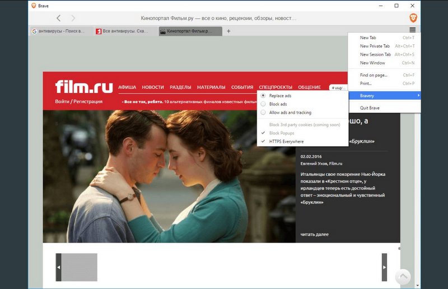This screenshot has height=289, width=448.
Task: Click читать далее link
Action: click(x=314, y=235)
